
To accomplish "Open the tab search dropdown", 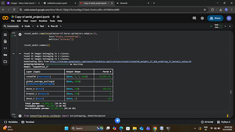I will click(3, 3).
